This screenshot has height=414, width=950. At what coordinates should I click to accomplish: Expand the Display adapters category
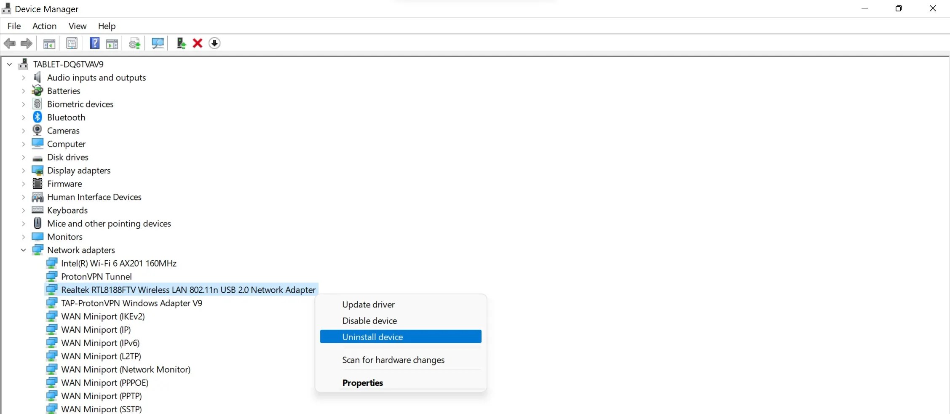(x=24, y=171)
